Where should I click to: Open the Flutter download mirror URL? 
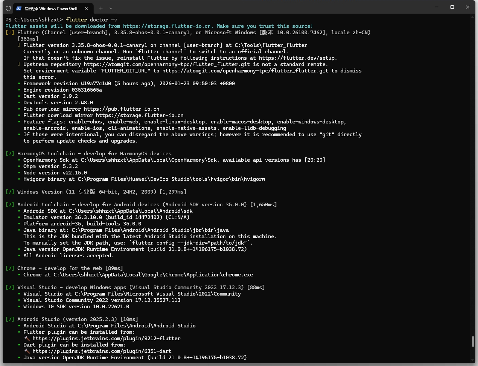140,115
